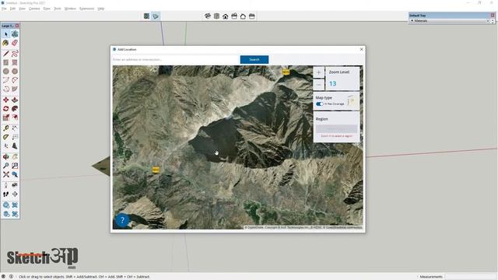498x280 pixels.
Task: Open the Help menu
Action: pos(100,9)
